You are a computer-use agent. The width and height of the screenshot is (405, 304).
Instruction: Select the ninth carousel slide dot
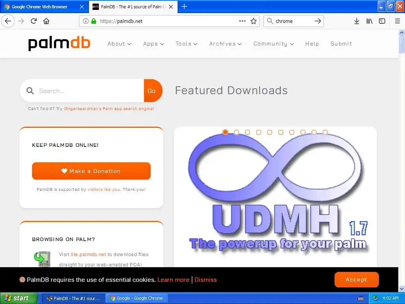point(314,132)
